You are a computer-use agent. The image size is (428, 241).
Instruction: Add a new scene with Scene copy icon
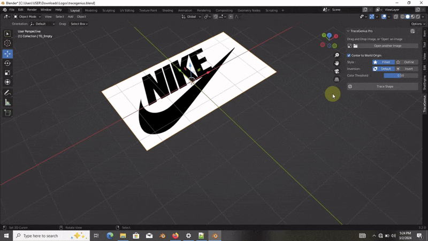pos(365,10)
